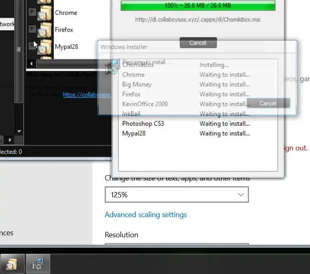Select Mypal28 row in install queue
Image resolution: width=310 pixels, height=274 pixels.
coord(198,133)
